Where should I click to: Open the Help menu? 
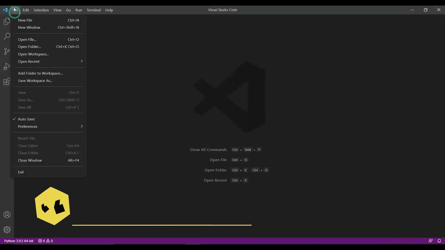point(109,10)
